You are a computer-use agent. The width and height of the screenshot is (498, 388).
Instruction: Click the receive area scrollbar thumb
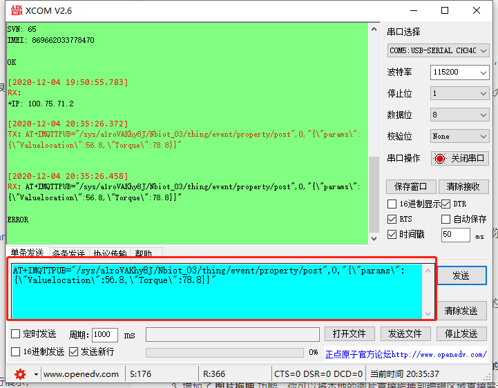tap(374, 194)
